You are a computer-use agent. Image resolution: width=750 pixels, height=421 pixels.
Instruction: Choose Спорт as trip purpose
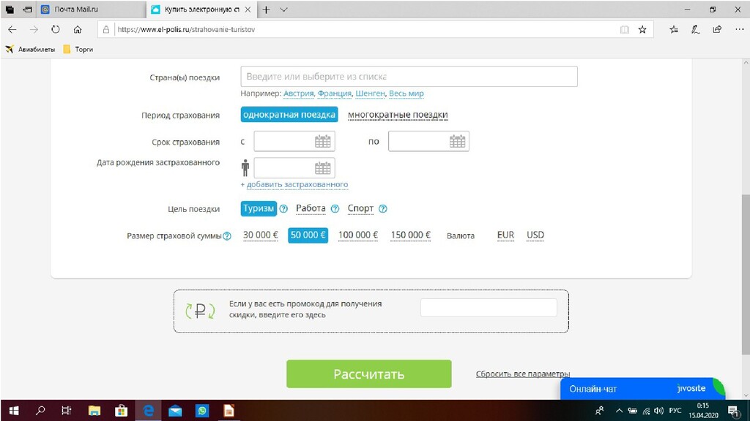(x=360, y=208)
